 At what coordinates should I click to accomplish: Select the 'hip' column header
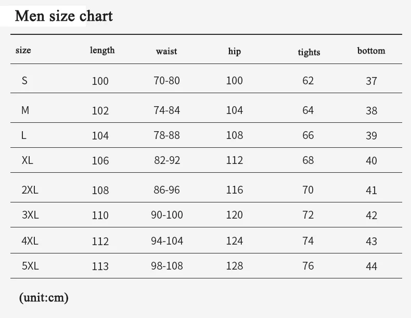pos(234,51)
